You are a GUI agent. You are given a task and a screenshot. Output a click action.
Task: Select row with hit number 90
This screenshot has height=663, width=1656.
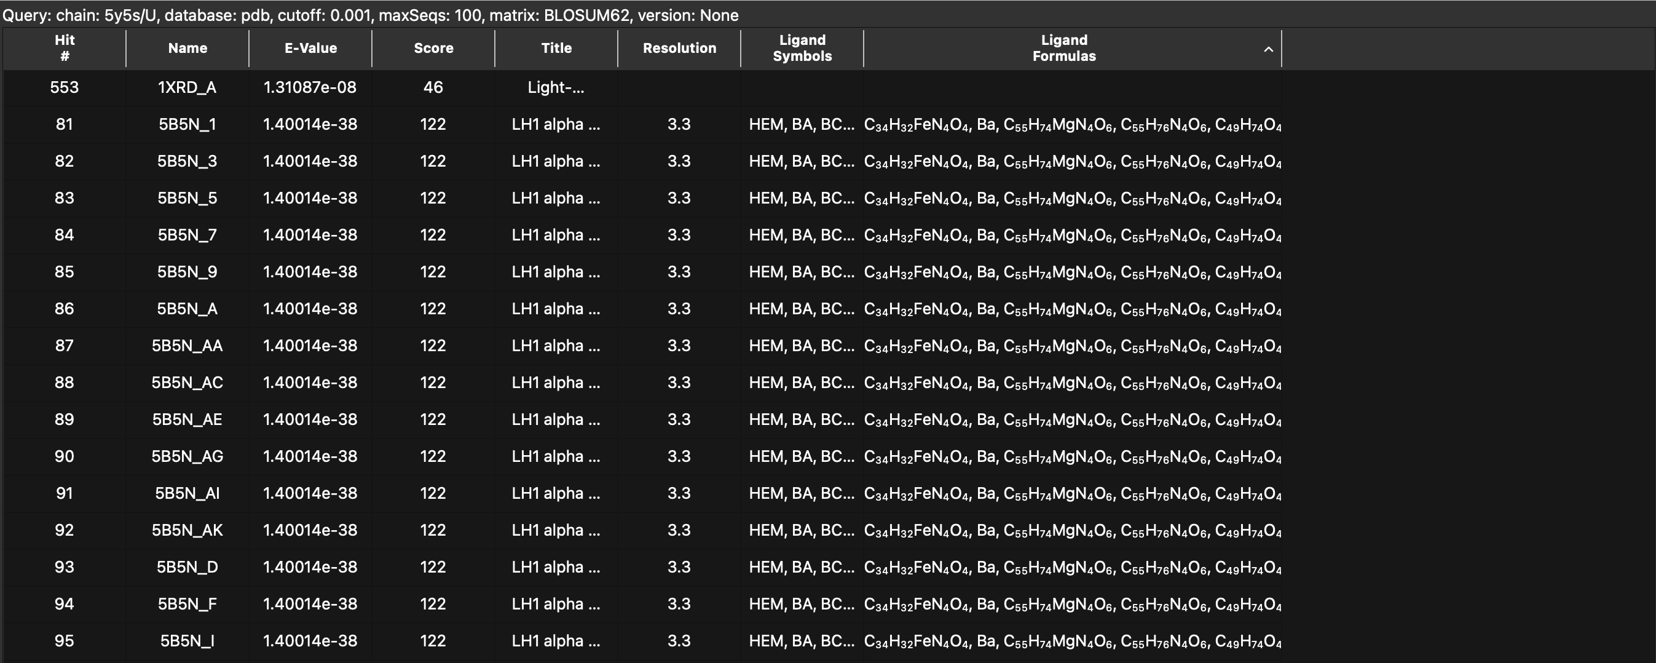65,456
